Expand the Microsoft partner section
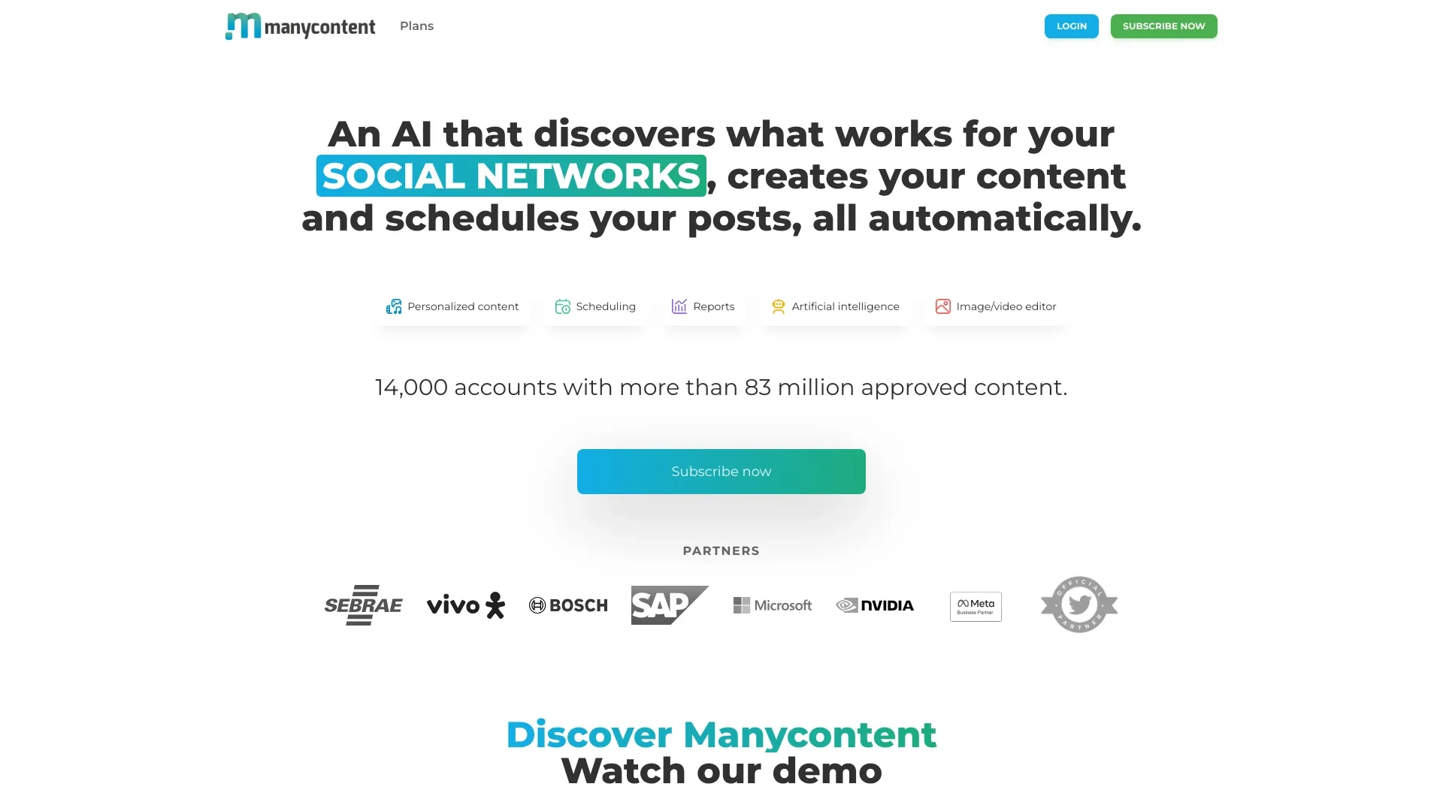This screenshot has height=811, width=1443. (772, 605)
